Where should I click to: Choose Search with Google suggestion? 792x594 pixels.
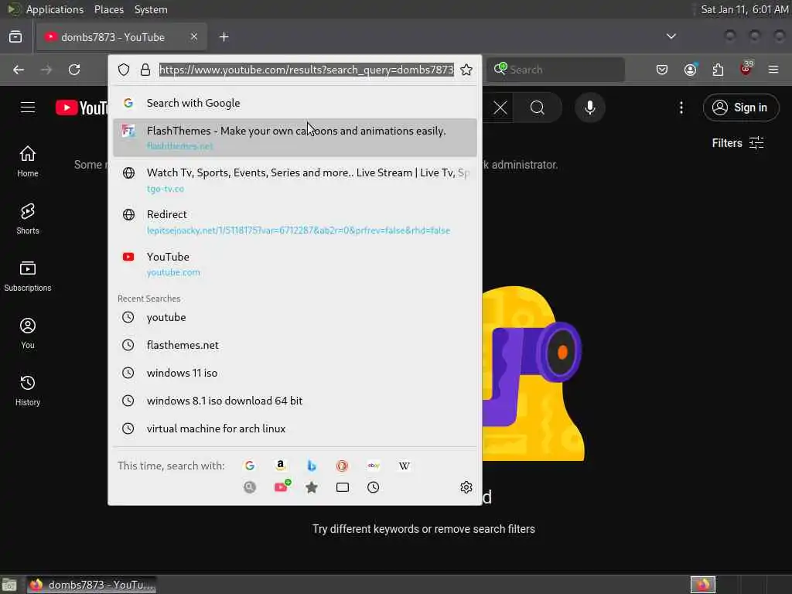pyautogui.click(x=295, y=103)
